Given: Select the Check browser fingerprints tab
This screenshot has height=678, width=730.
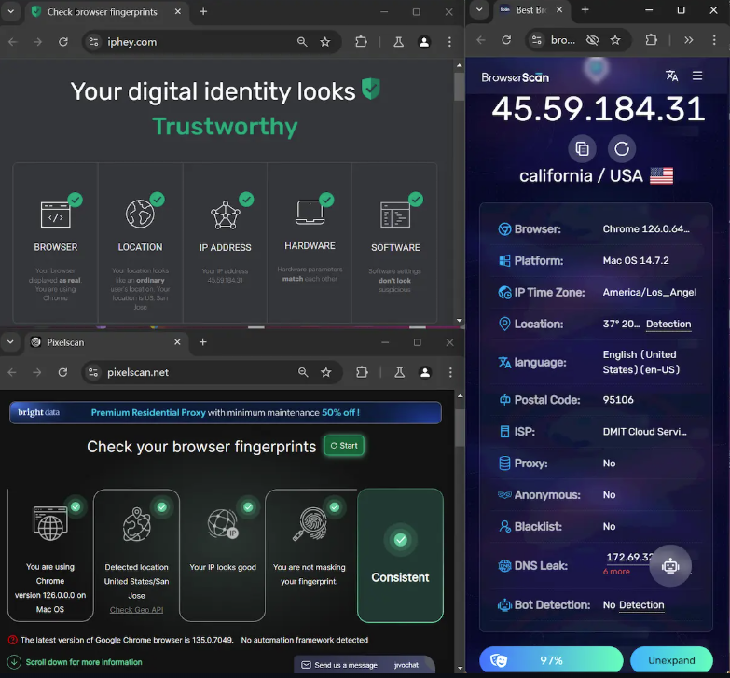Looking at the screenshot, I should coord(103,12).
